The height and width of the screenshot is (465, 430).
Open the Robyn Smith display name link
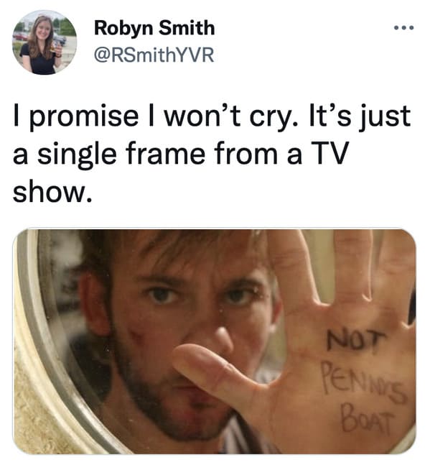[154, 28]
